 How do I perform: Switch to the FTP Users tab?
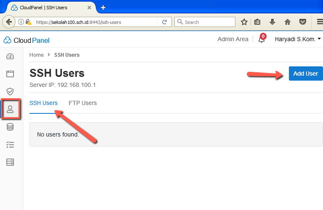(83, 103)
